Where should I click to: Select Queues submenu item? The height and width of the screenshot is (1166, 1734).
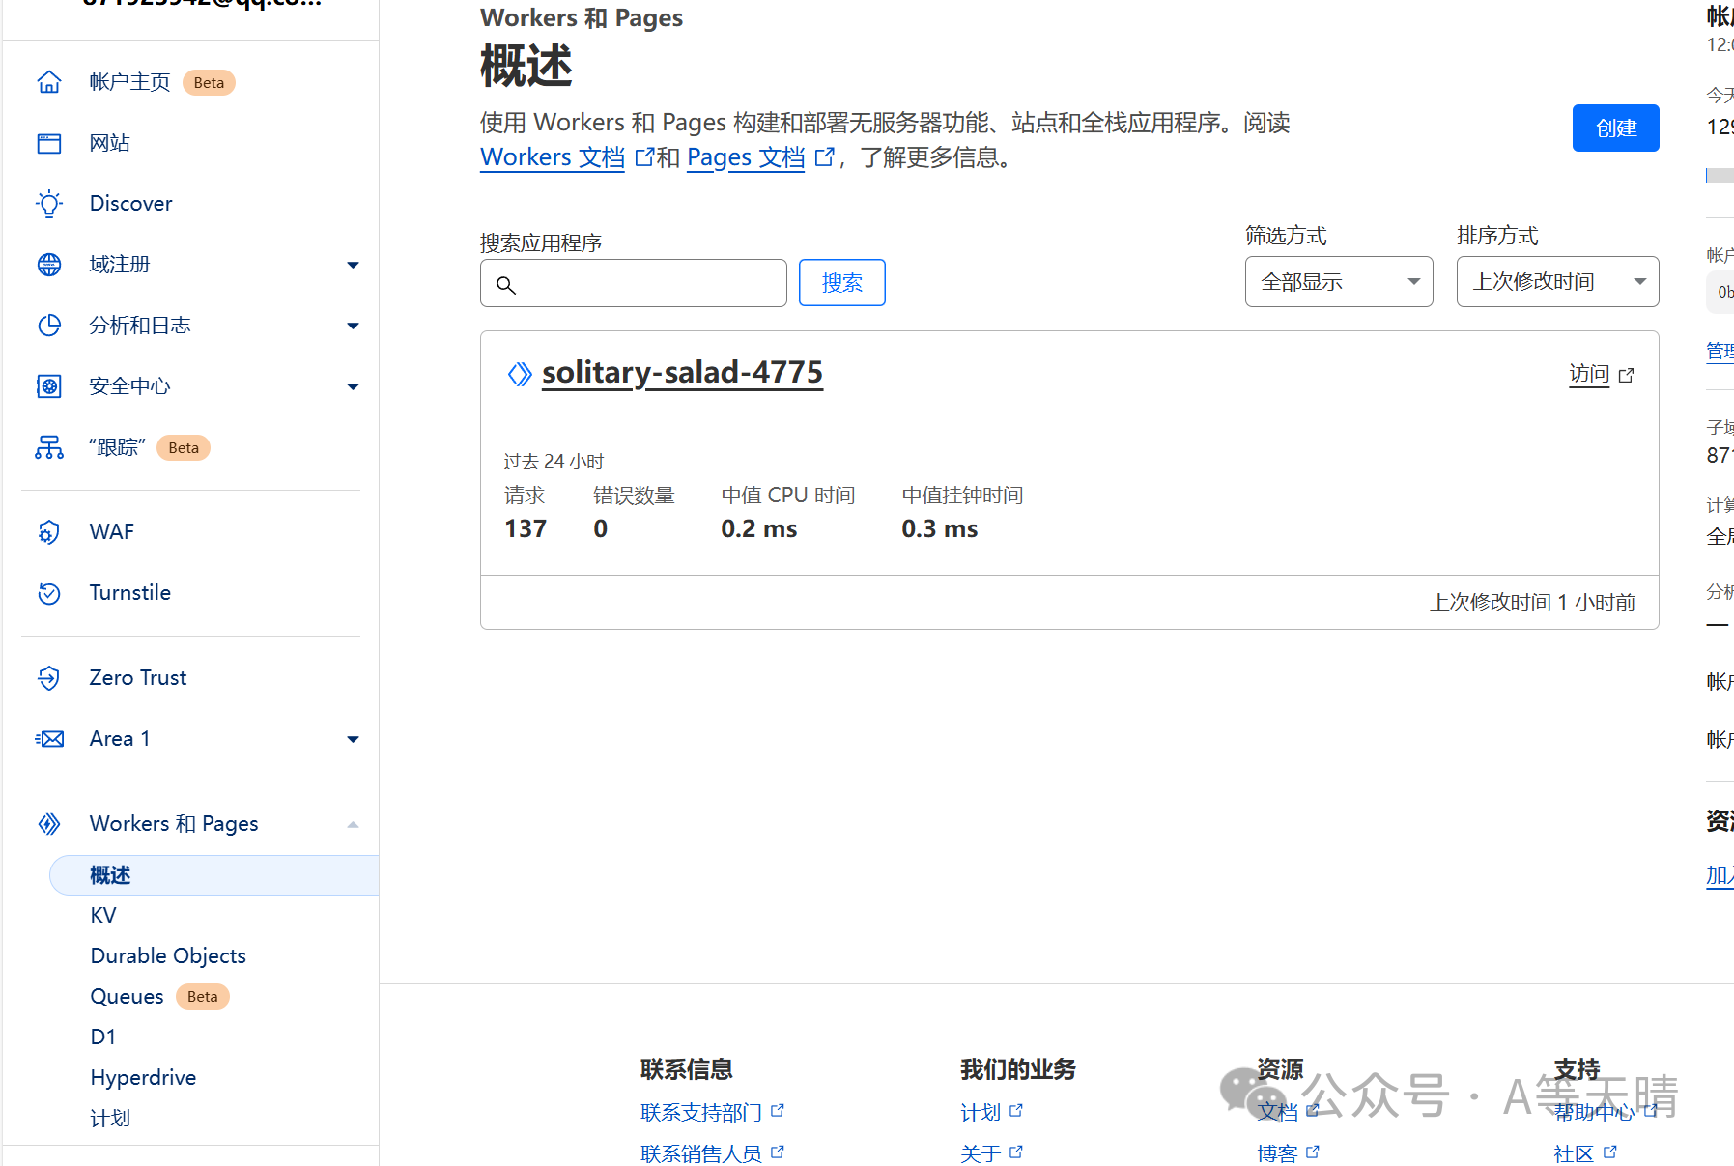(127, 997)
